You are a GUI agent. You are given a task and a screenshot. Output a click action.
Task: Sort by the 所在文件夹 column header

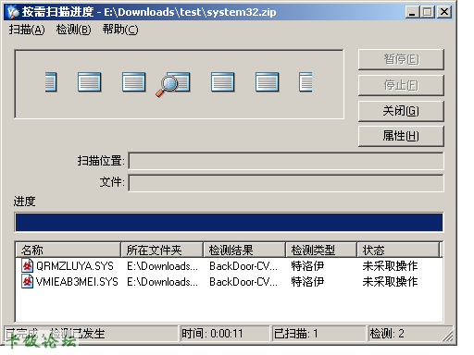tap(162, 250)
